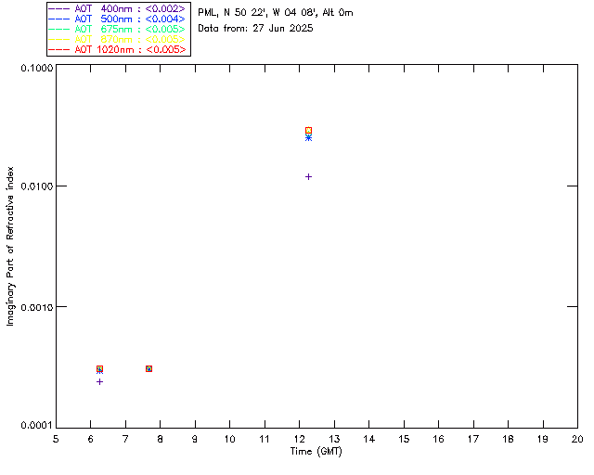Viewport: 594px width, 475px height.
Task: Click the x-axis tick label '10'
Action: click(229, 439)
